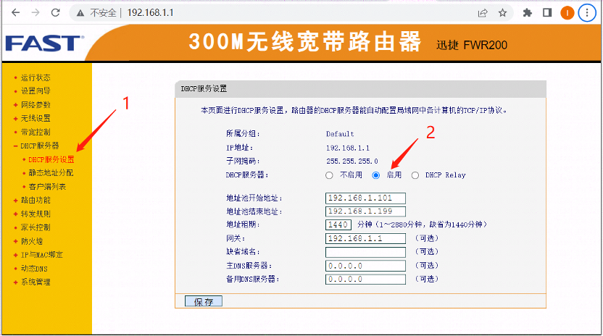Open the 家长控制 page

[36, 227]
